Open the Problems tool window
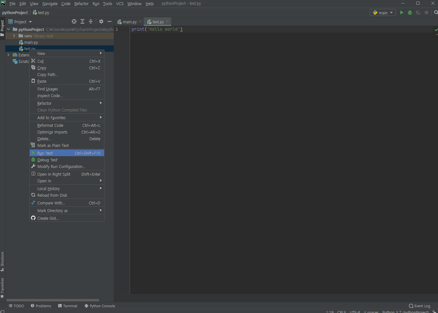 (x=41, y=306)
